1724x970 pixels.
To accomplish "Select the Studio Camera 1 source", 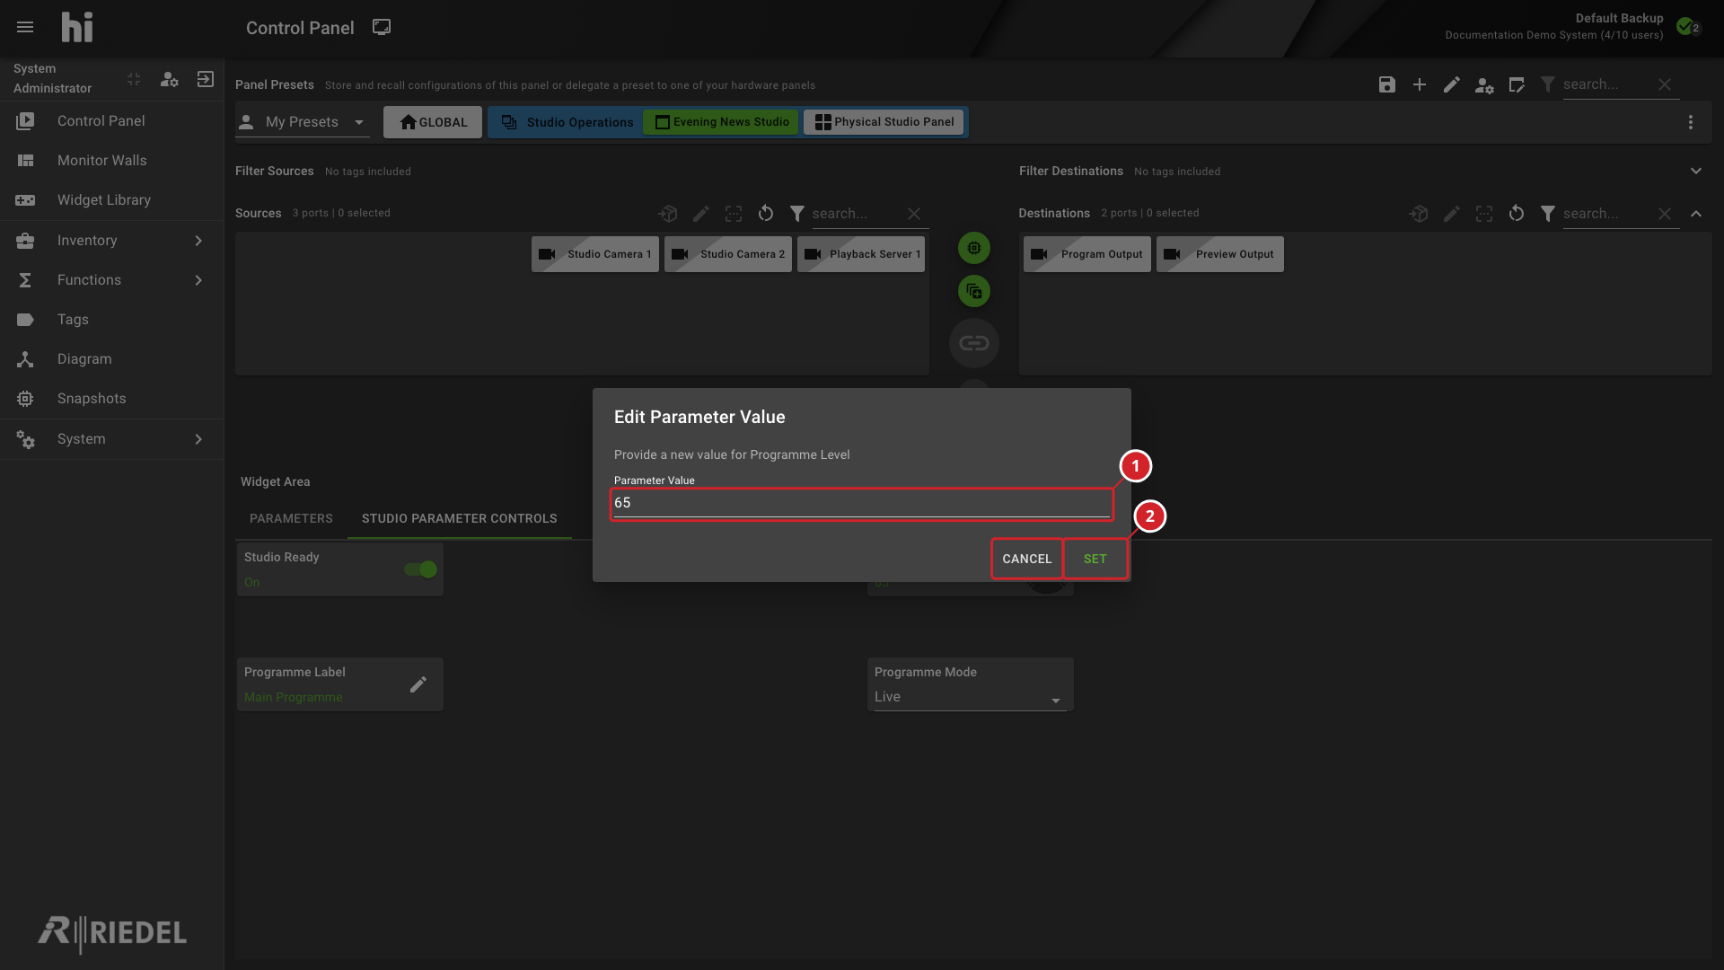I will point(595,254).
